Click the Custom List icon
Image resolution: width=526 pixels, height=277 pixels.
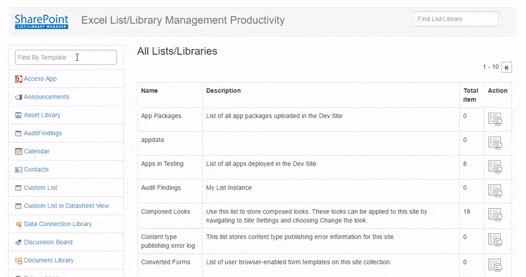pyautogui.click(x=19, y=188)
